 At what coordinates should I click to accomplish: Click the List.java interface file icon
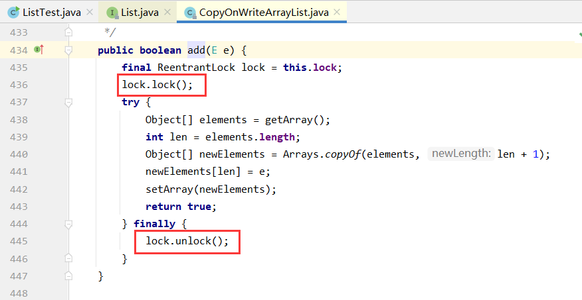click(112, 13)
